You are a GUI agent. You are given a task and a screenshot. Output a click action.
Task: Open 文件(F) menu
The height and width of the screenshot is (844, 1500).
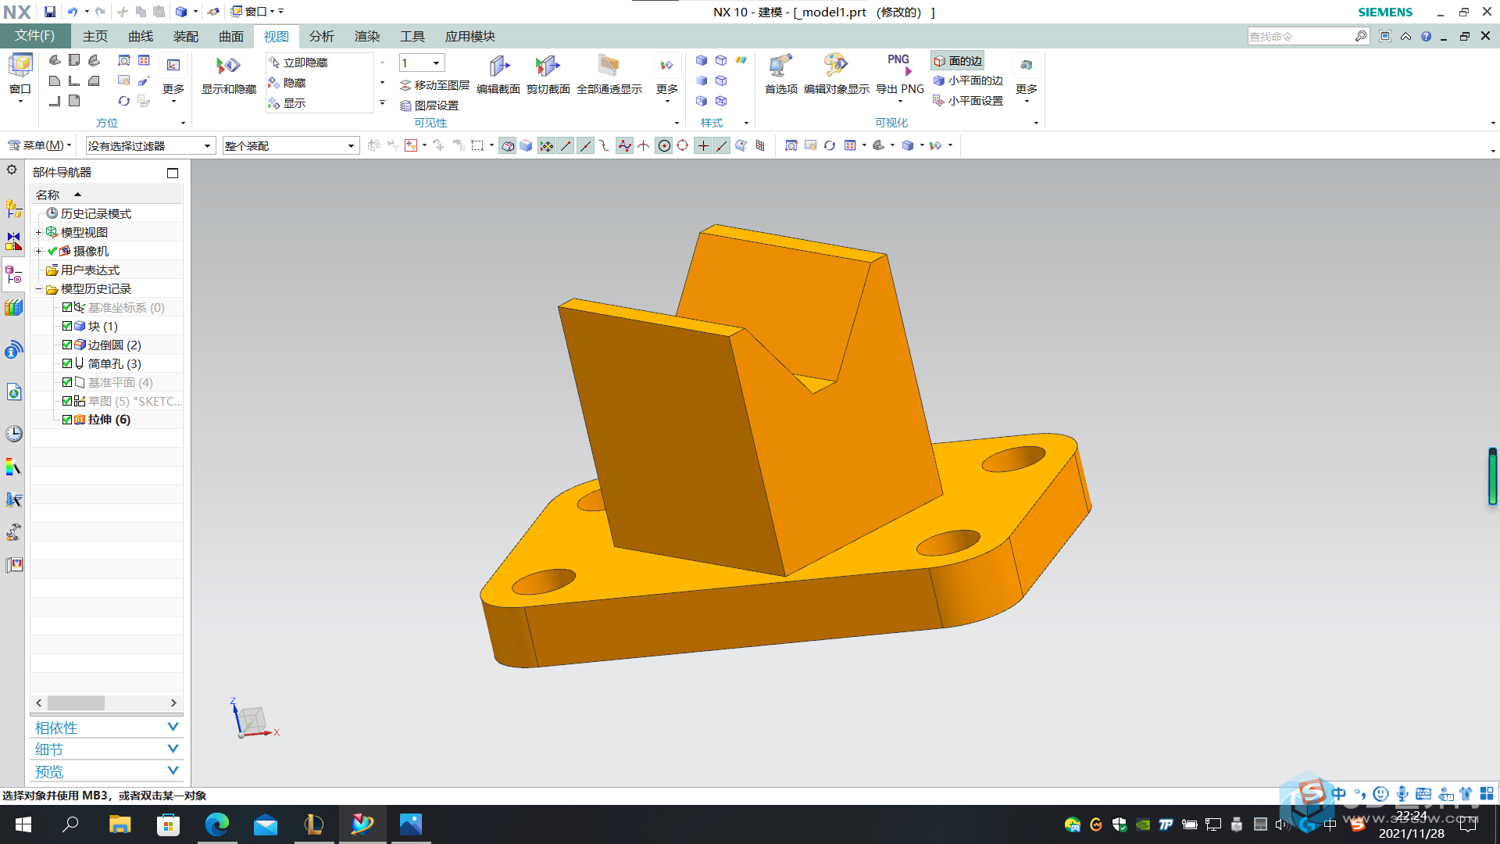pyautogui.click(x=35, y=36)
